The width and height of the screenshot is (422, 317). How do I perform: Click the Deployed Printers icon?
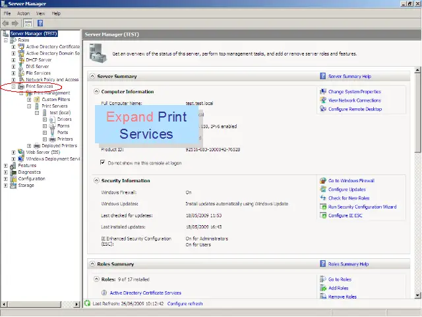tap(37, 146)
